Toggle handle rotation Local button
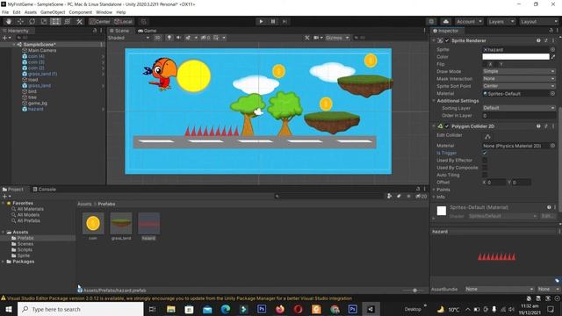This screenshot has width=562, height=316. pyautogui.click(x=124, y=21)
